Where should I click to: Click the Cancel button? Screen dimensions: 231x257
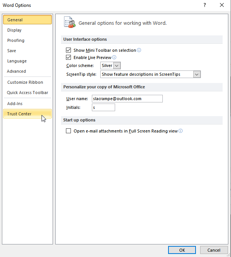[x=214, y=250]
